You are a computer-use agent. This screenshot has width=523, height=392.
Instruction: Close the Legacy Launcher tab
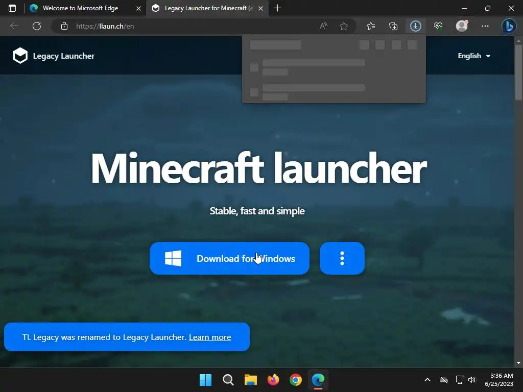[260, 8]
